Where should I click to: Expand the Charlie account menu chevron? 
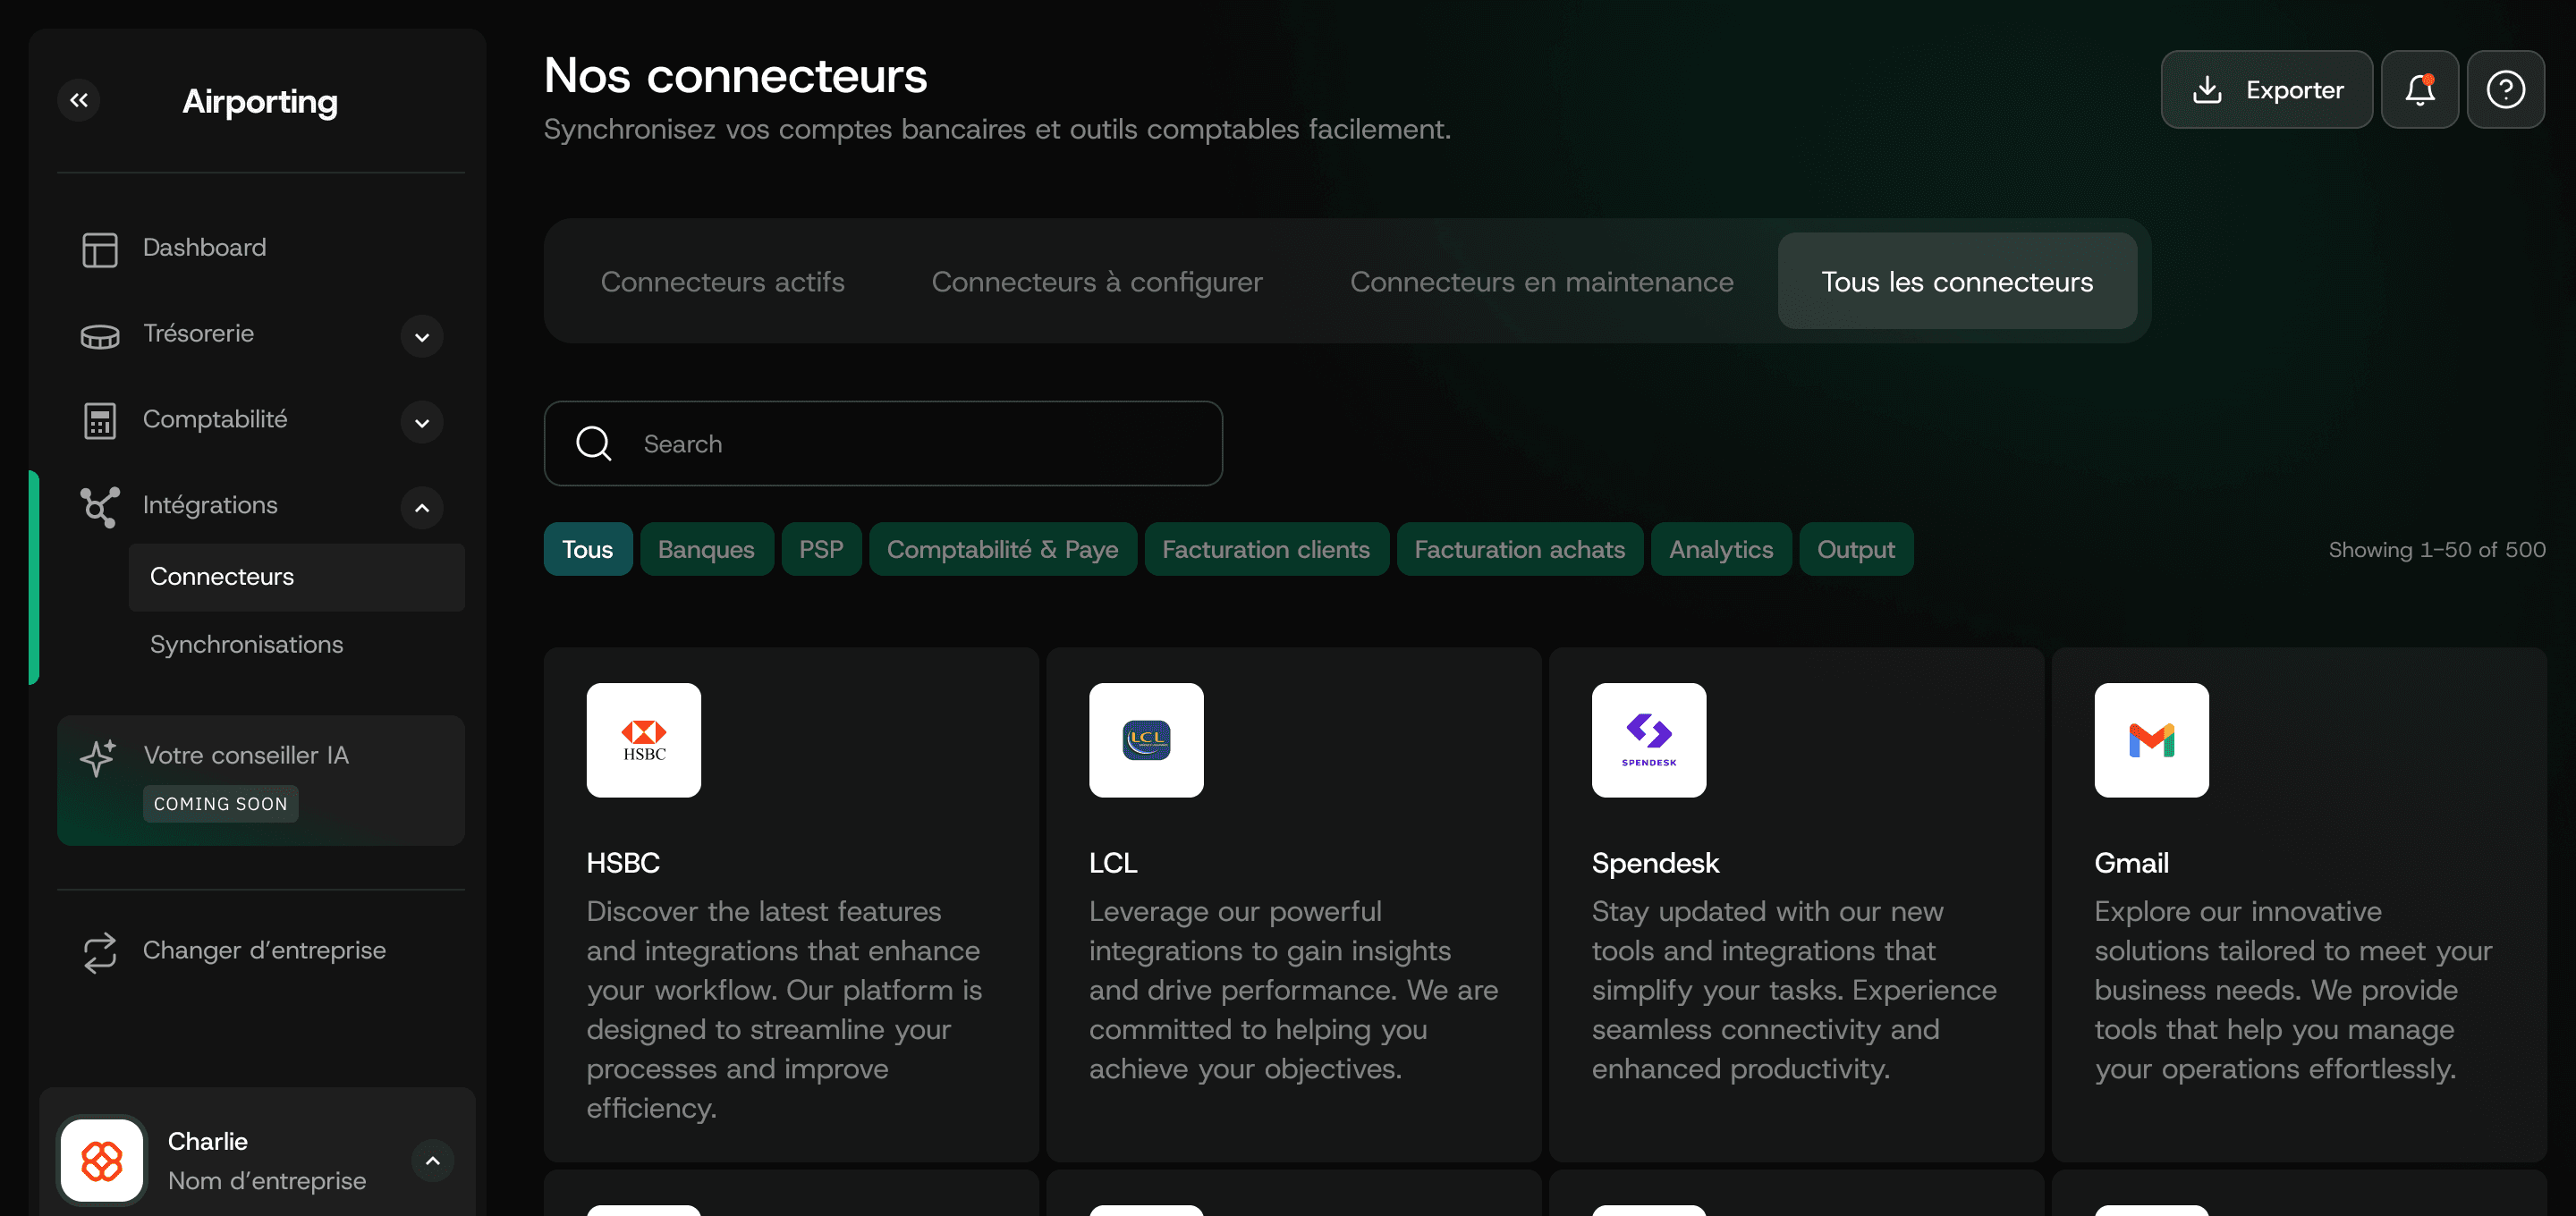coord(432,1161)
